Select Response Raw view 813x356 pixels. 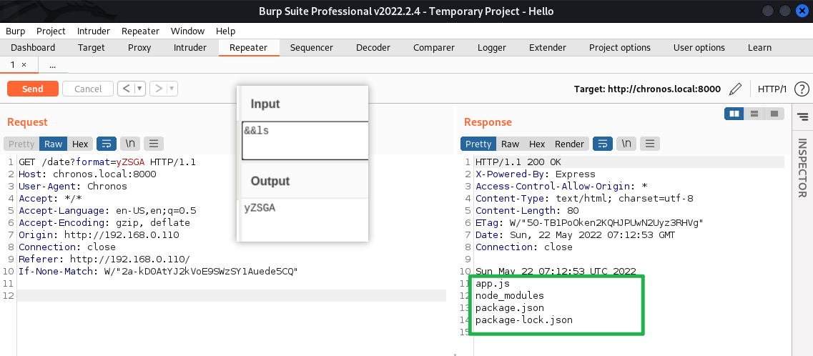pos(510,144)
